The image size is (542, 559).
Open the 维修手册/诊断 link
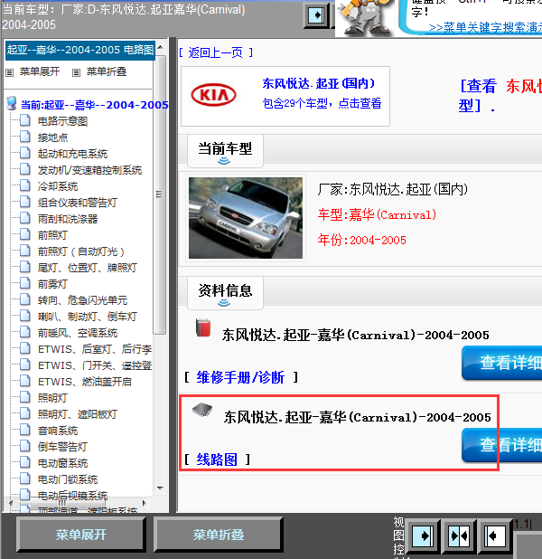click(x=240, y=377)
